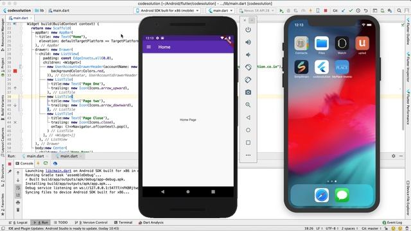Open the Logcat tool window
Image resolution: width=411 pixels, height=231 pixels.
click(19, 223)
